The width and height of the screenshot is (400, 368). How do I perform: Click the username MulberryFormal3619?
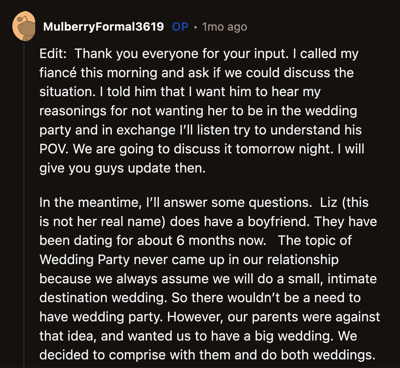point(104,27)
